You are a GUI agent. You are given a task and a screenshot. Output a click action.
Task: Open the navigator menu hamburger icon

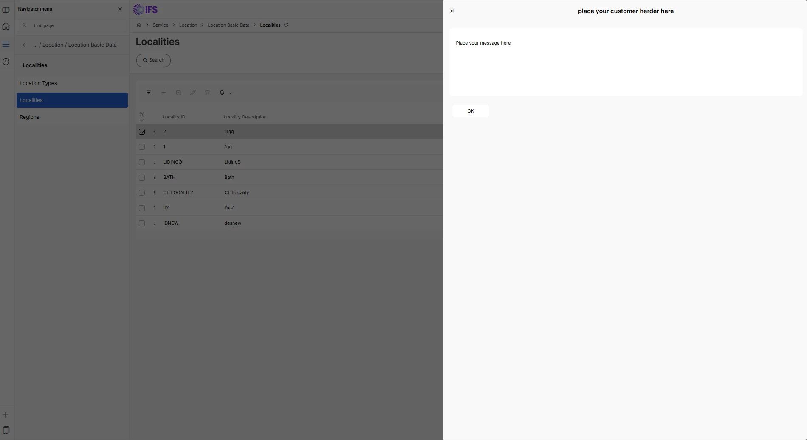(x=6, y=44)
